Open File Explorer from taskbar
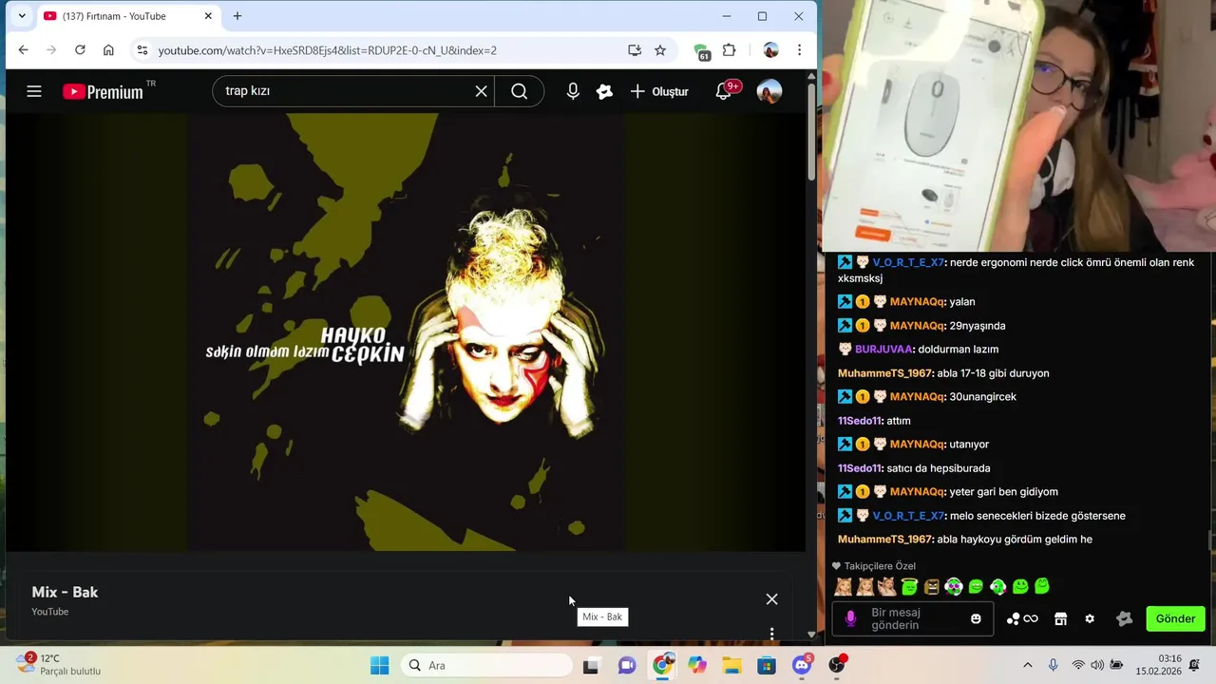The width and height of the screenshot is (1216, 684). [731, 665]
